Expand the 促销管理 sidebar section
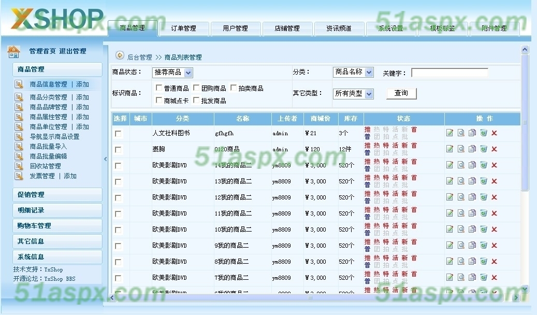Viewport: 537px width, 315px height. 57,195
